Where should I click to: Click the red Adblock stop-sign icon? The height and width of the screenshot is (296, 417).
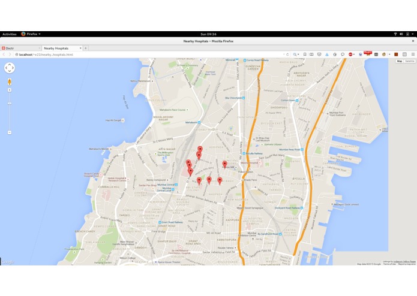[350, 55]
